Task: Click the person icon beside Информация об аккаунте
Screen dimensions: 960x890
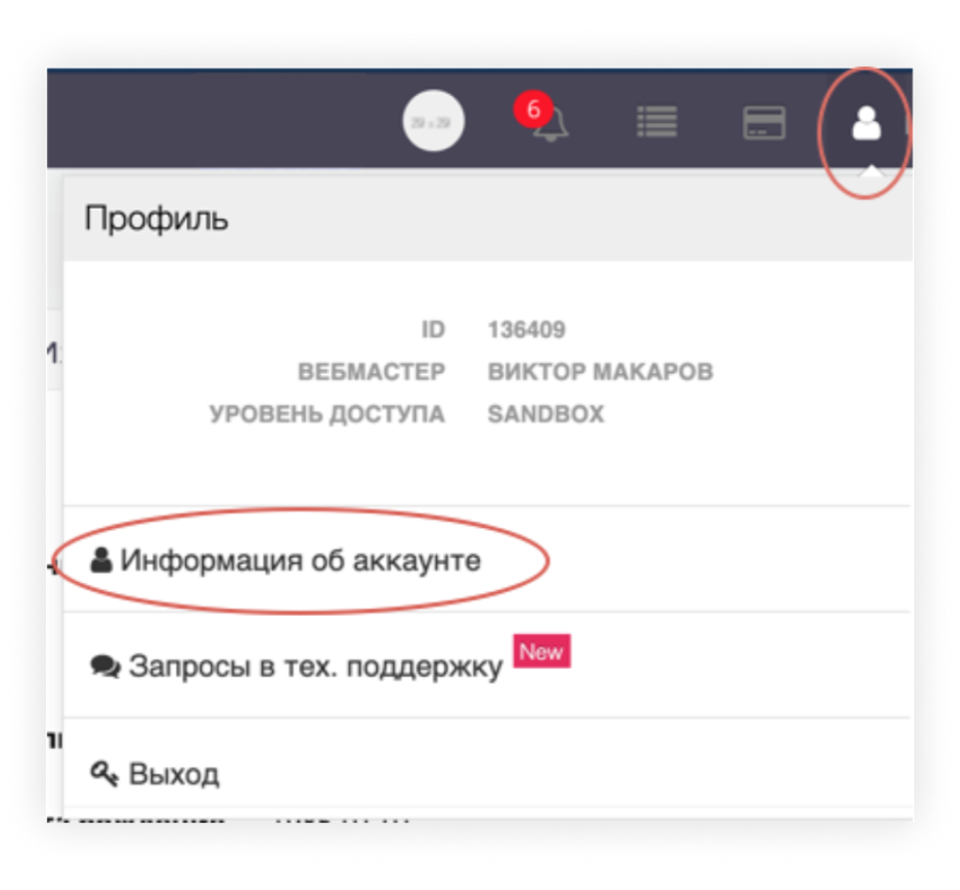Action: (101, 560)
